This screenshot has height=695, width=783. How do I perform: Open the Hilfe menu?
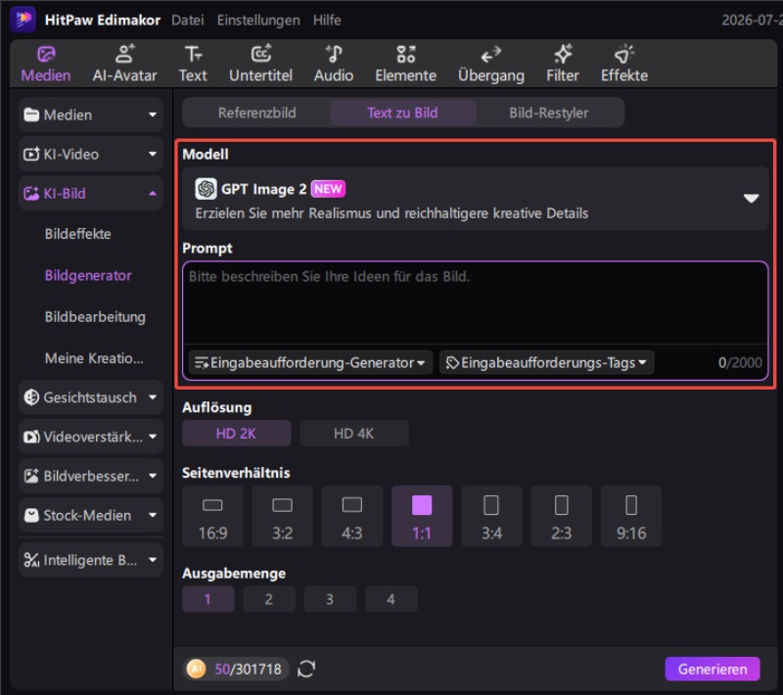point(327,20)
